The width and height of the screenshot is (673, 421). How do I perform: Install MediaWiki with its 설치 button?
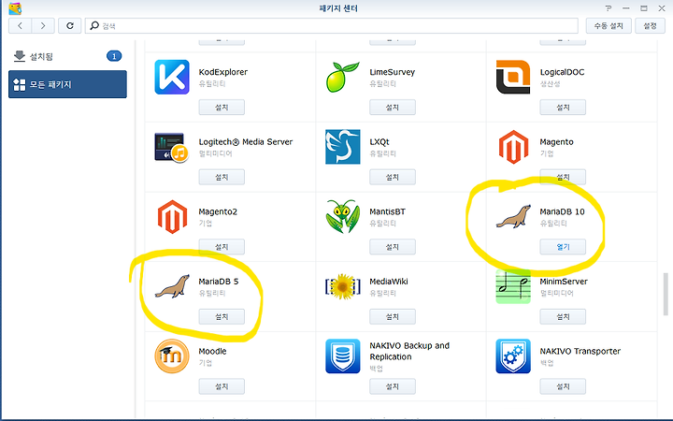(x=393, y=316)
